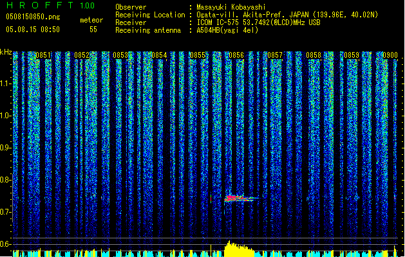Click the kHz axis unit label
The image size is (405, 257).
6,52
